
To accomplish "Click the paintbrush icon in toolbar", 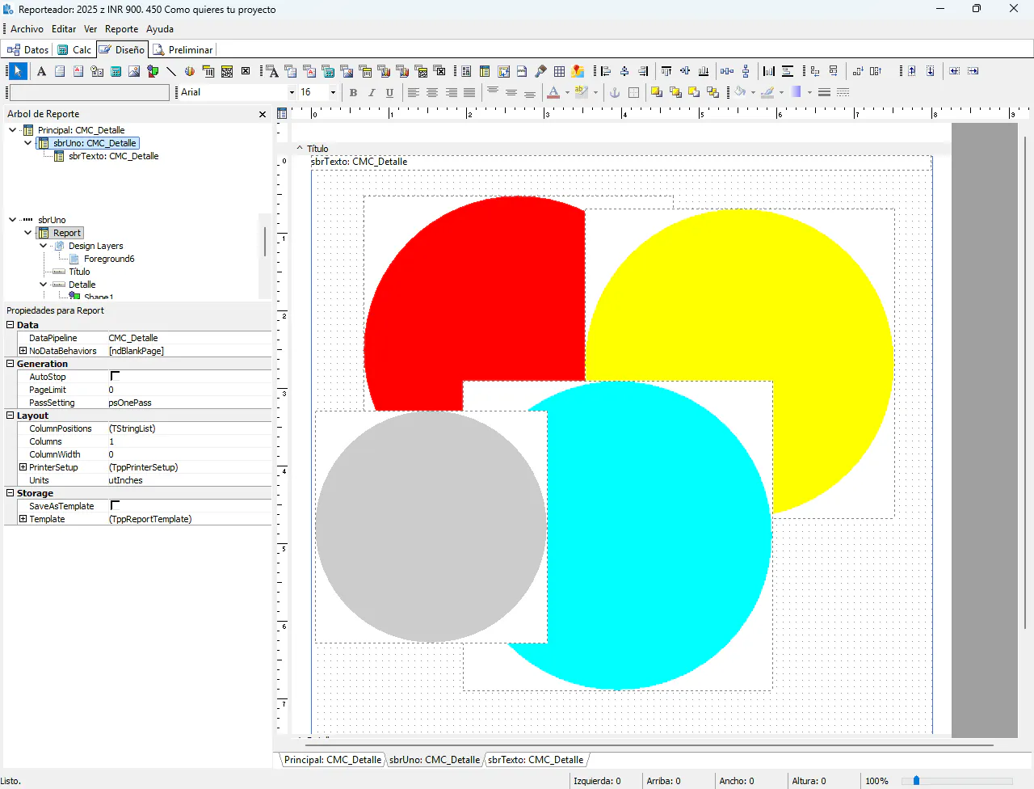I will tap(541, 71).
